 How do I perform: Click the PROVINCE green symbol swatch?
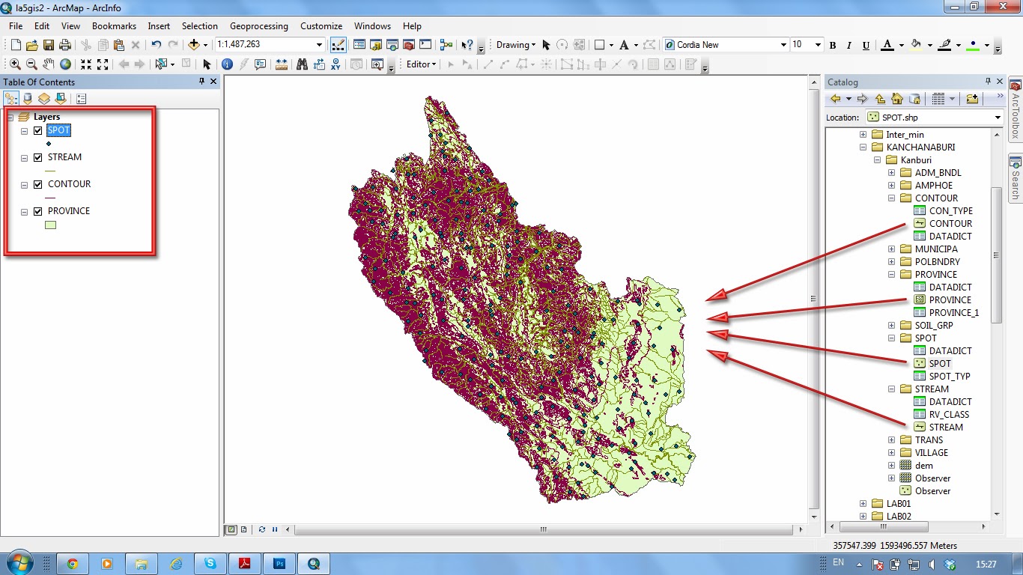[x=49, y=225]
